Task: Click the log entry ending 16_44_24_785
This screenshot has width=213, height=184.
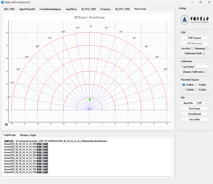Action: pos(26,172)
